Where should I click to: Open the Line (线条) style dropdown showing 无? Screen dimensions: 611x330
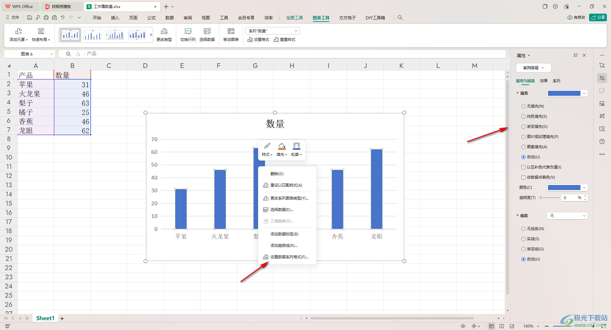567,216
